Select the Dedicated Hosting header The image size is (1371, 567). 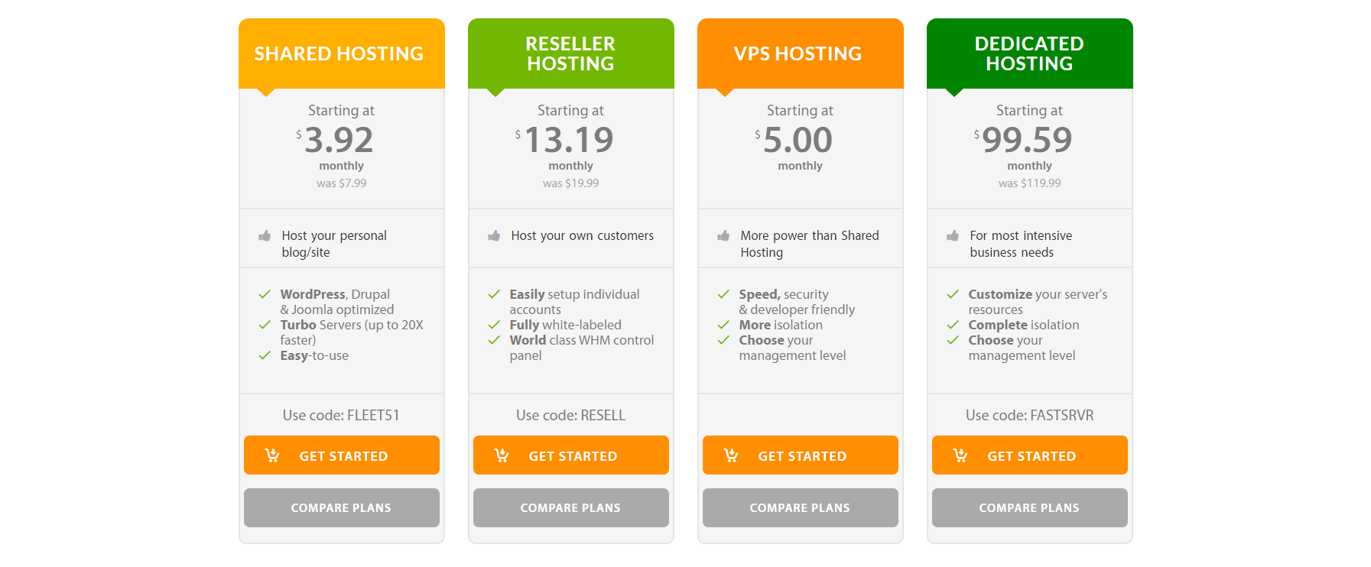tap(1030, 53)
